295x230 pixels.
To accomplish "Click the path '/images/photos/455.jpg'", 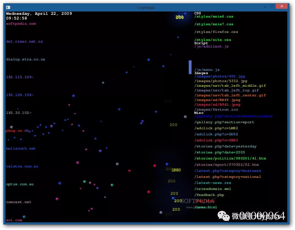I will (x=220, y=76).
